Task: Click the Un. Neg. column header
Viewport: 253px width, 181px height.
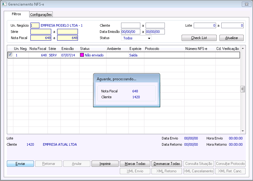Action: (x=21, y=49)
